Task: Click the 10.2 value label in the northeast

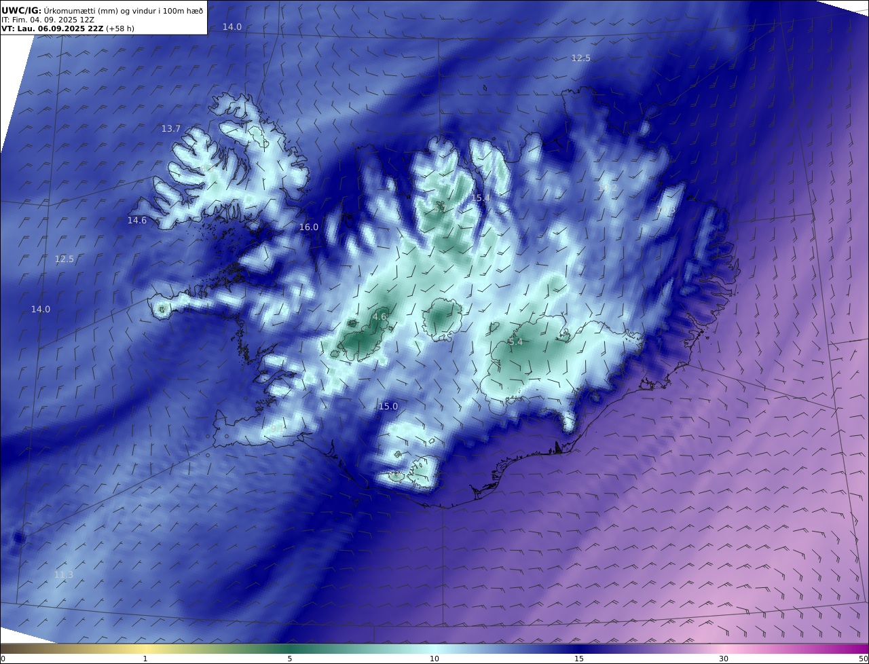Action: 608,187
